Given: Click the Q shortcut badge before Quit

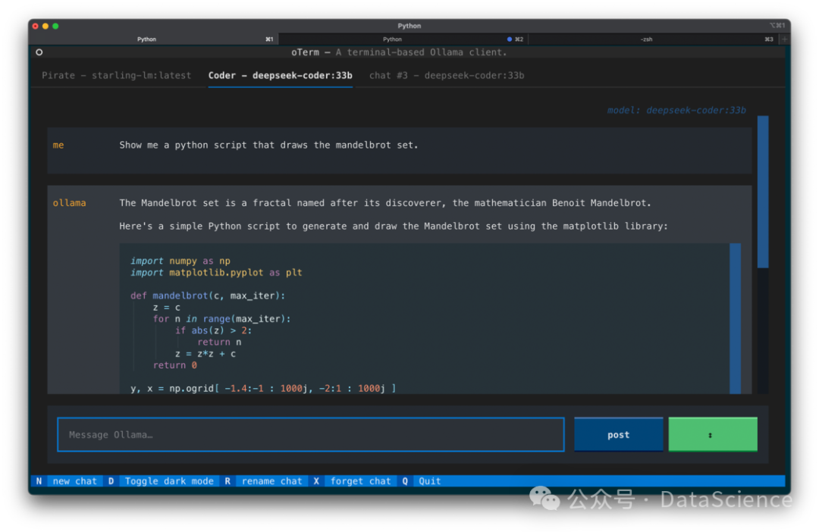Looking at the screenshot, I should tap(405, 480).
